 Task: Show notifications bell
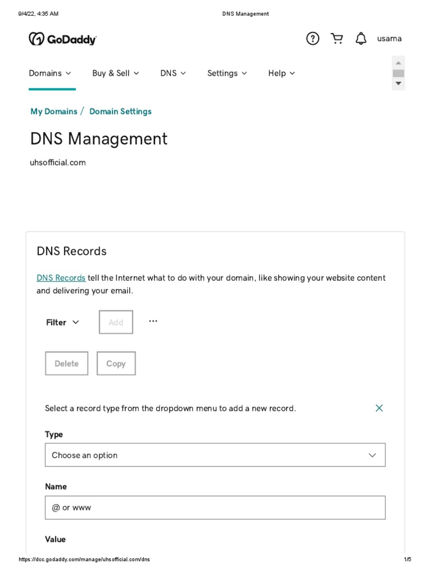[x=361, y=39]
